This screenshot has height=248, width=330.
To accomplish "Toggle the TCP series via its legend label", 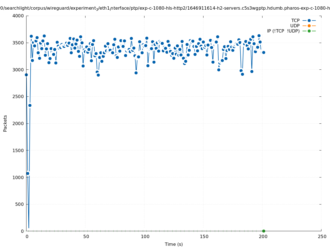I will pyautogui.click(x=295, y=20).
